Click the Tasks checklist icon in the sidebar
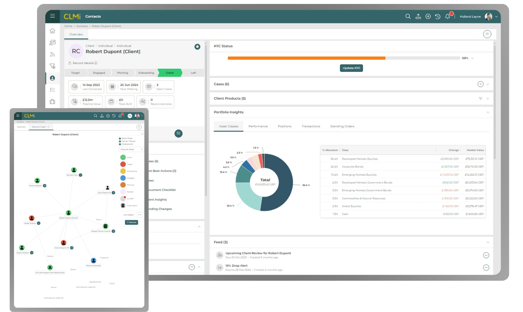 point(52,90)
